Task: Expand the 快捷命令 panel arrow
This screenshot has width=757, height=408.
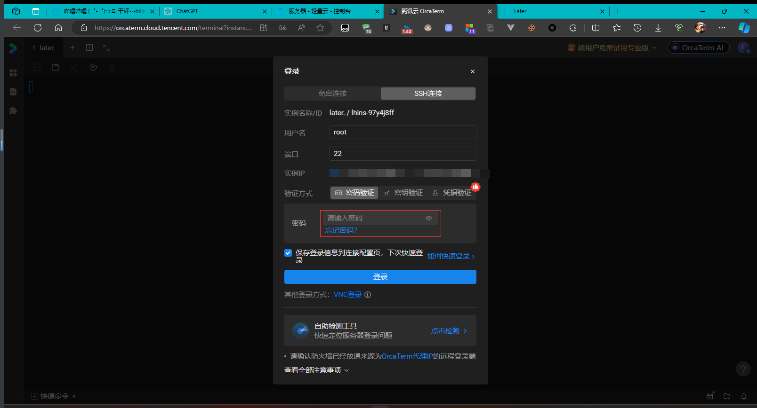Action: coord(74,396)
